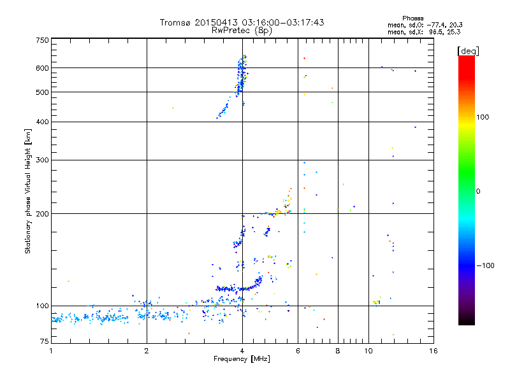Click the -100 tick label on the color bar

click(486, 265)
